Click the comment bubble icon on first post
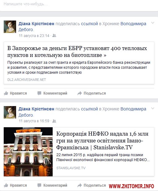 pos(39,93)
